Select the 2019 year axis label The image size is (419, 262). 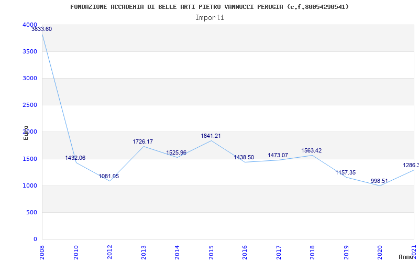346,252
